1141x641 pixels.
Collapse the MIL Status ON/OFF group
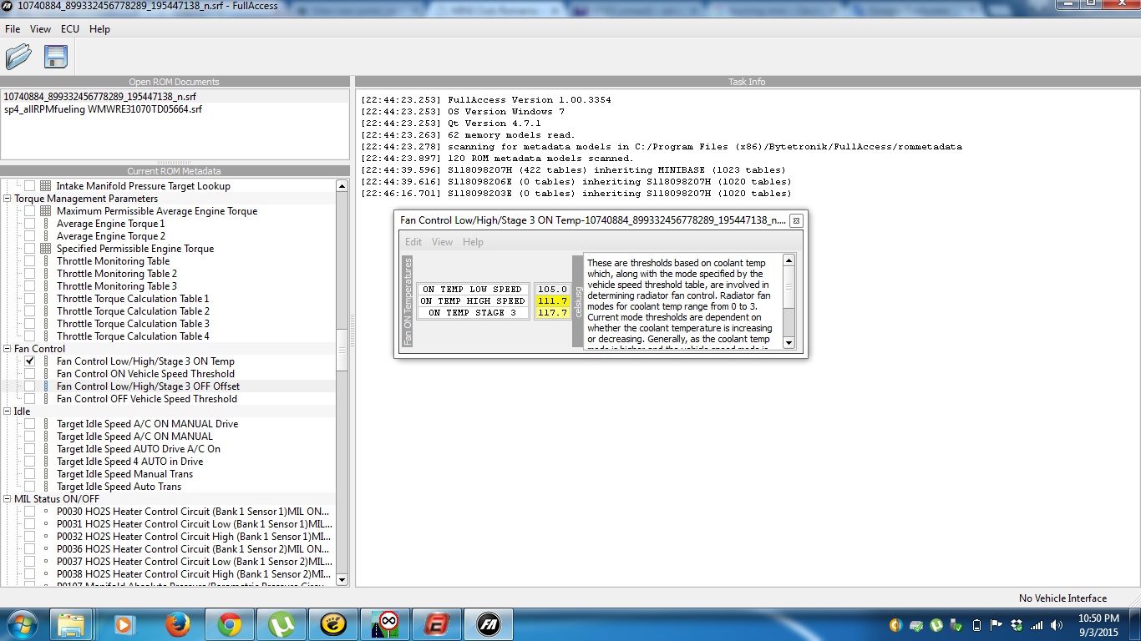pos(8,499)
